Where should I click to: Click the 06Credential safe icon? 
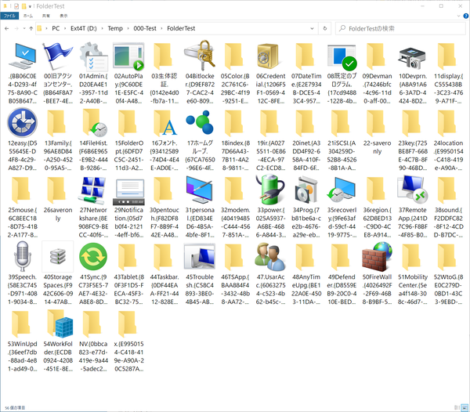(x=268, y=56)
